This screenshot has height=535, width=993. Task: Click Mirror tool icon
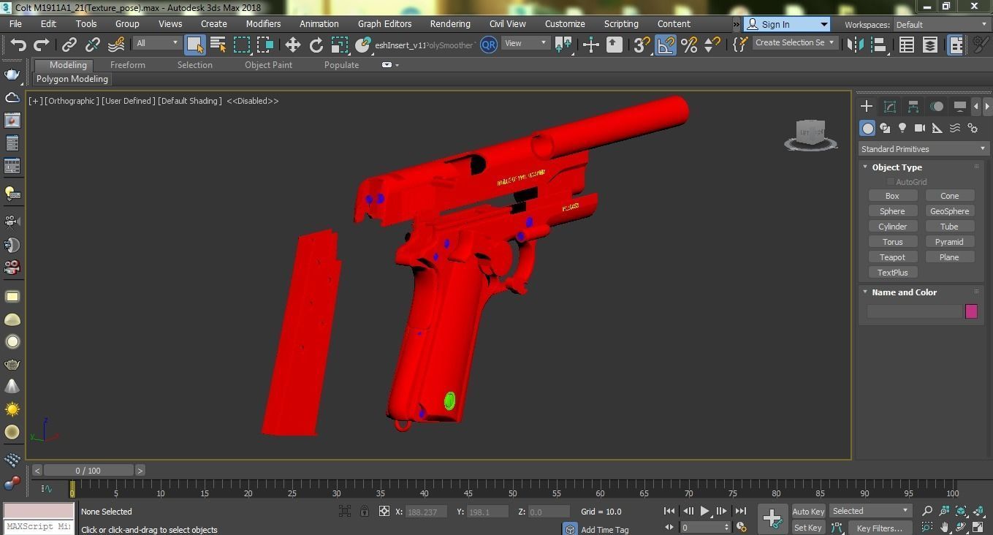pyautogui.click(x=855, y=45)
